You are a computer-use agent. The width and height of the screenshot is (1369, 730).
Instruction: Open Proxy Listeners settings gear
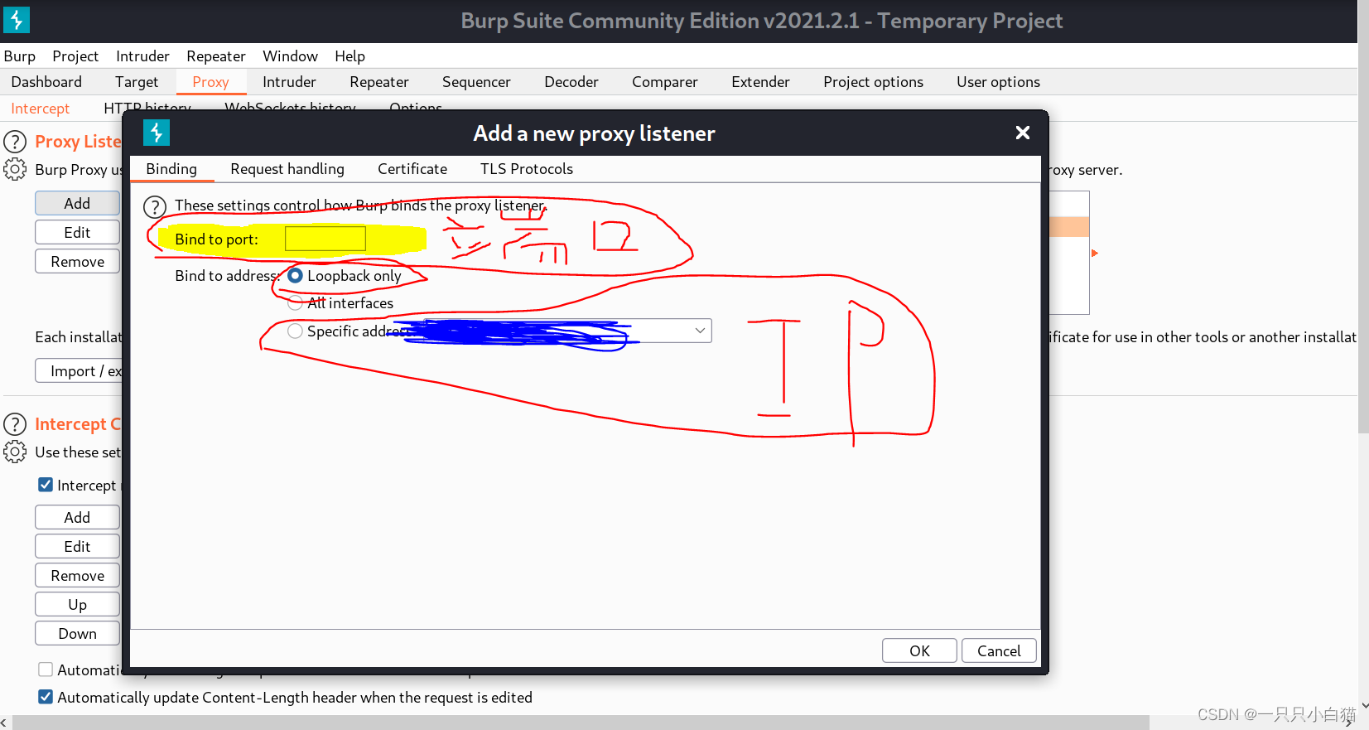pos(15,169)
